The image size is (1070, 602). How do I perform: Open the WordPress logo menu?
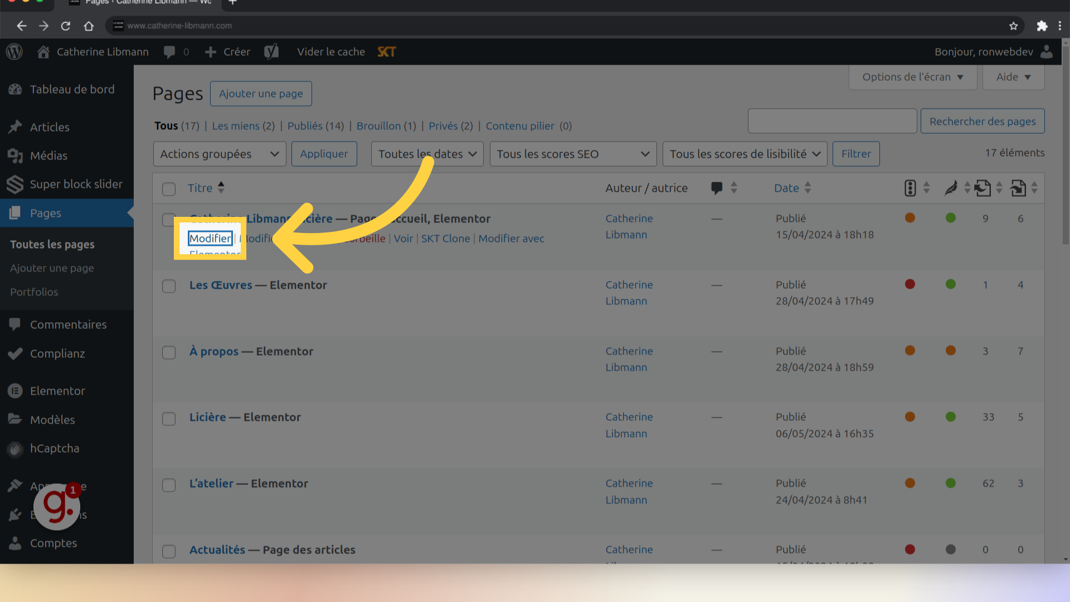click(14, 52)
